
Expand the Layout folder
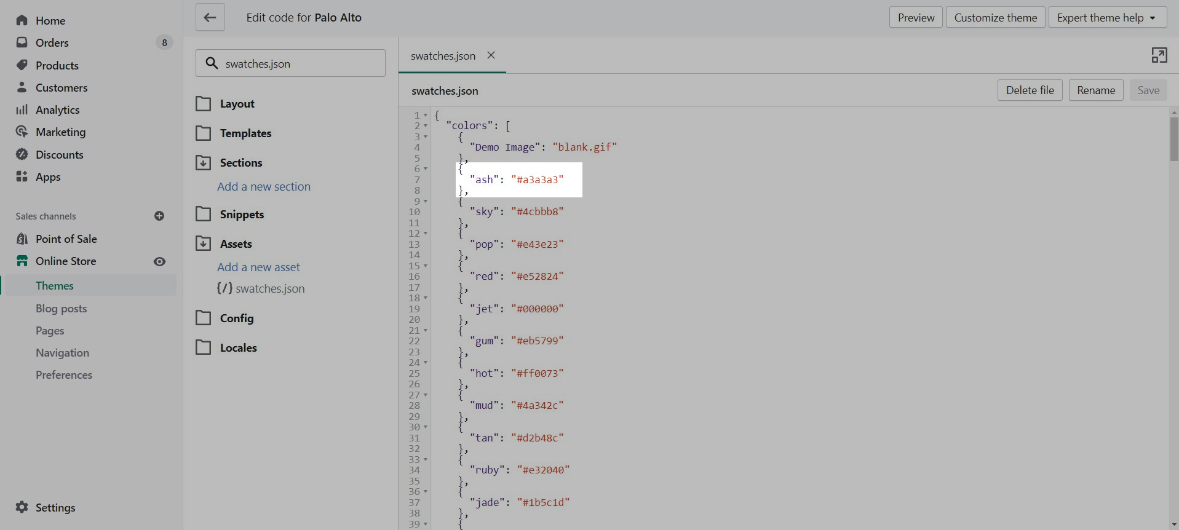[x=203, y=104]
